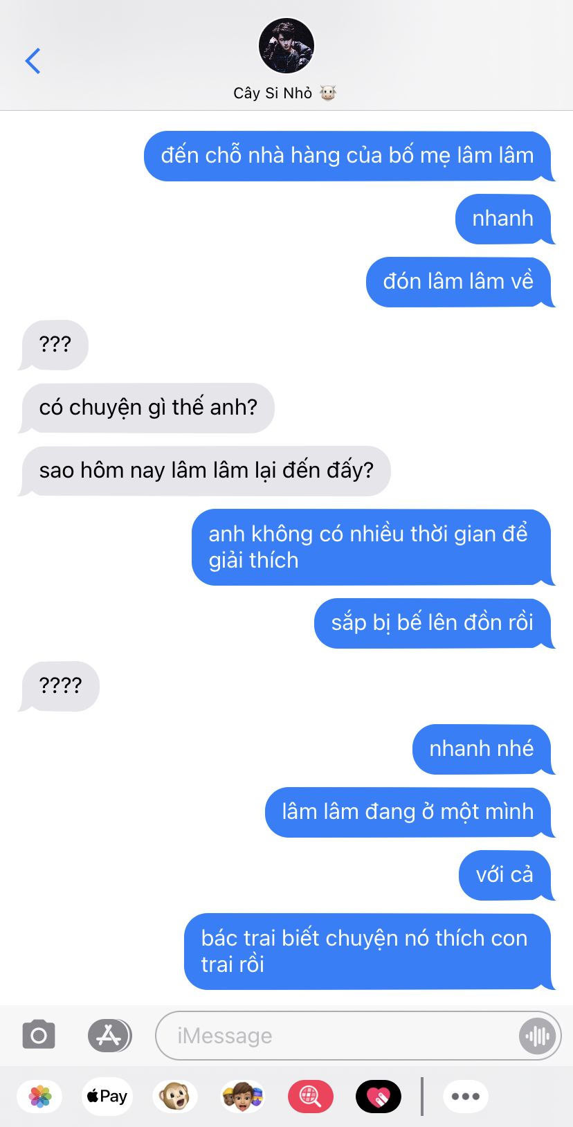Open contact details via the profile picture

[286, 46]
